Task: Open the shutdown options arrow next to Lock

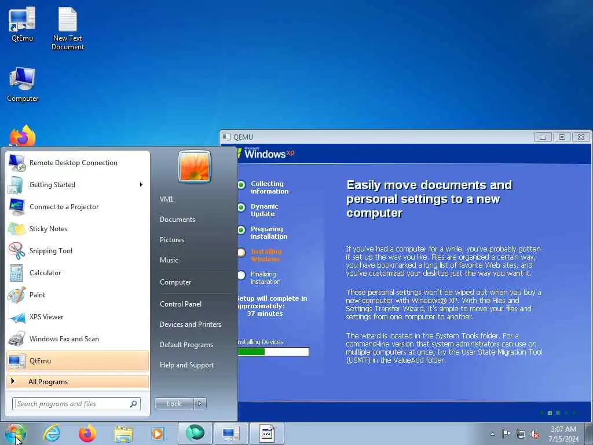Action: click(x=200, y=404)
